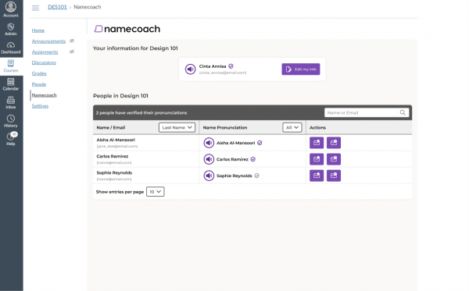Click Cinta Annisa's email address text
The height and width of the screenshot is (291, 469).
pos(223,73)
